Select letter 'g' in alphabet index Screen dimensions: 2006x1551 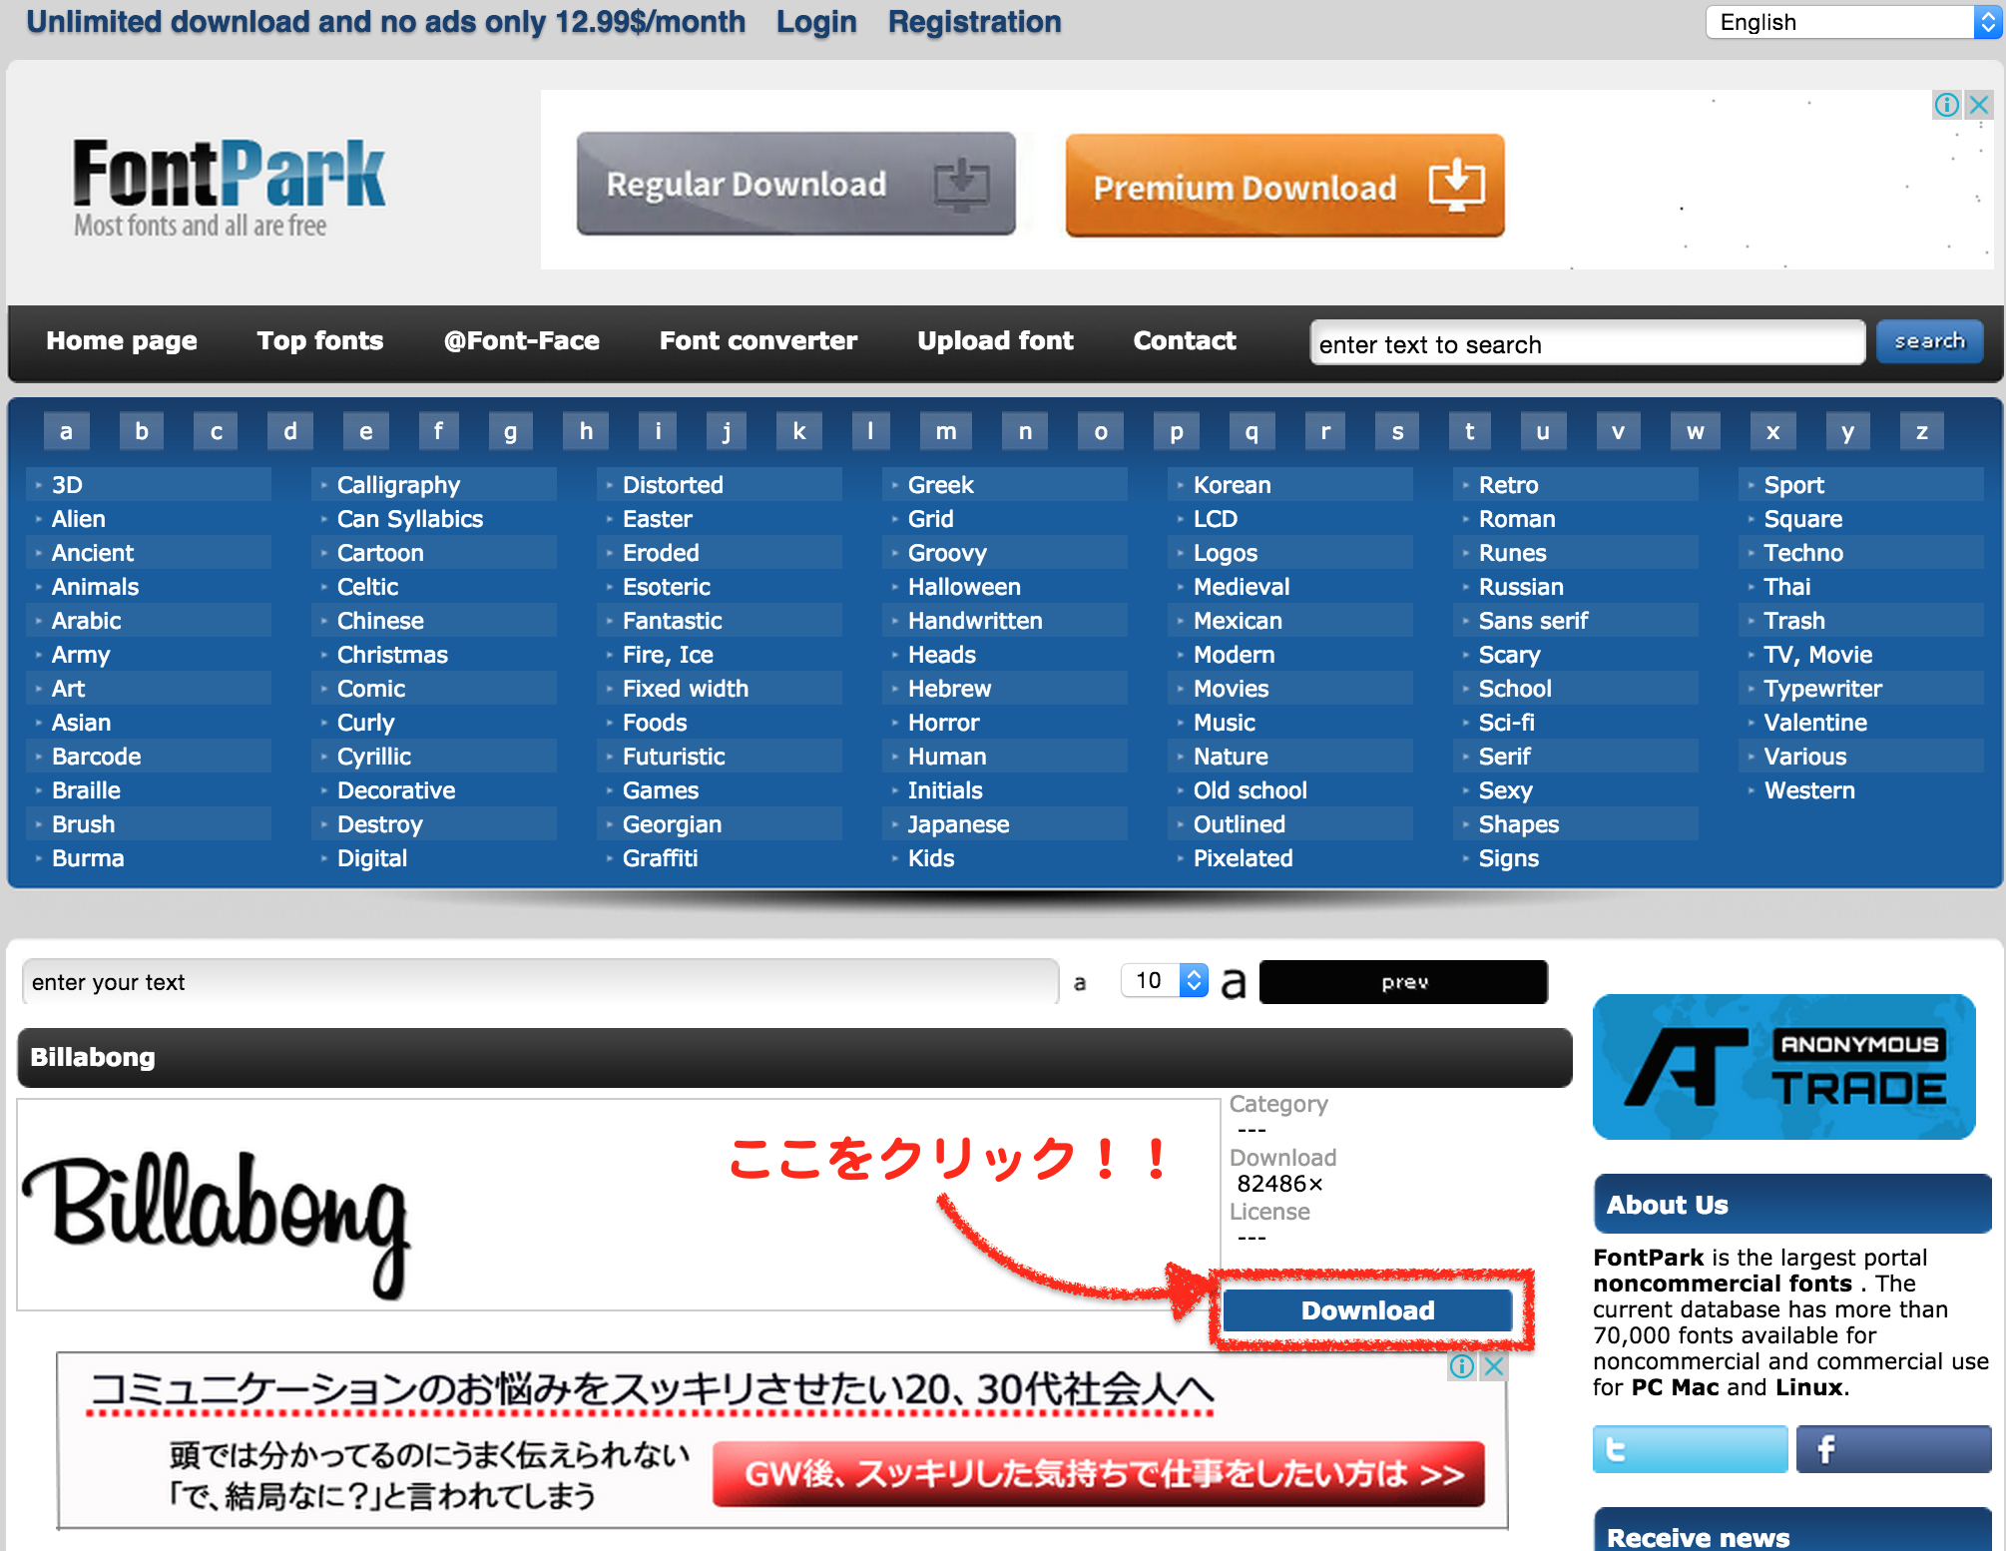(510, 431)
